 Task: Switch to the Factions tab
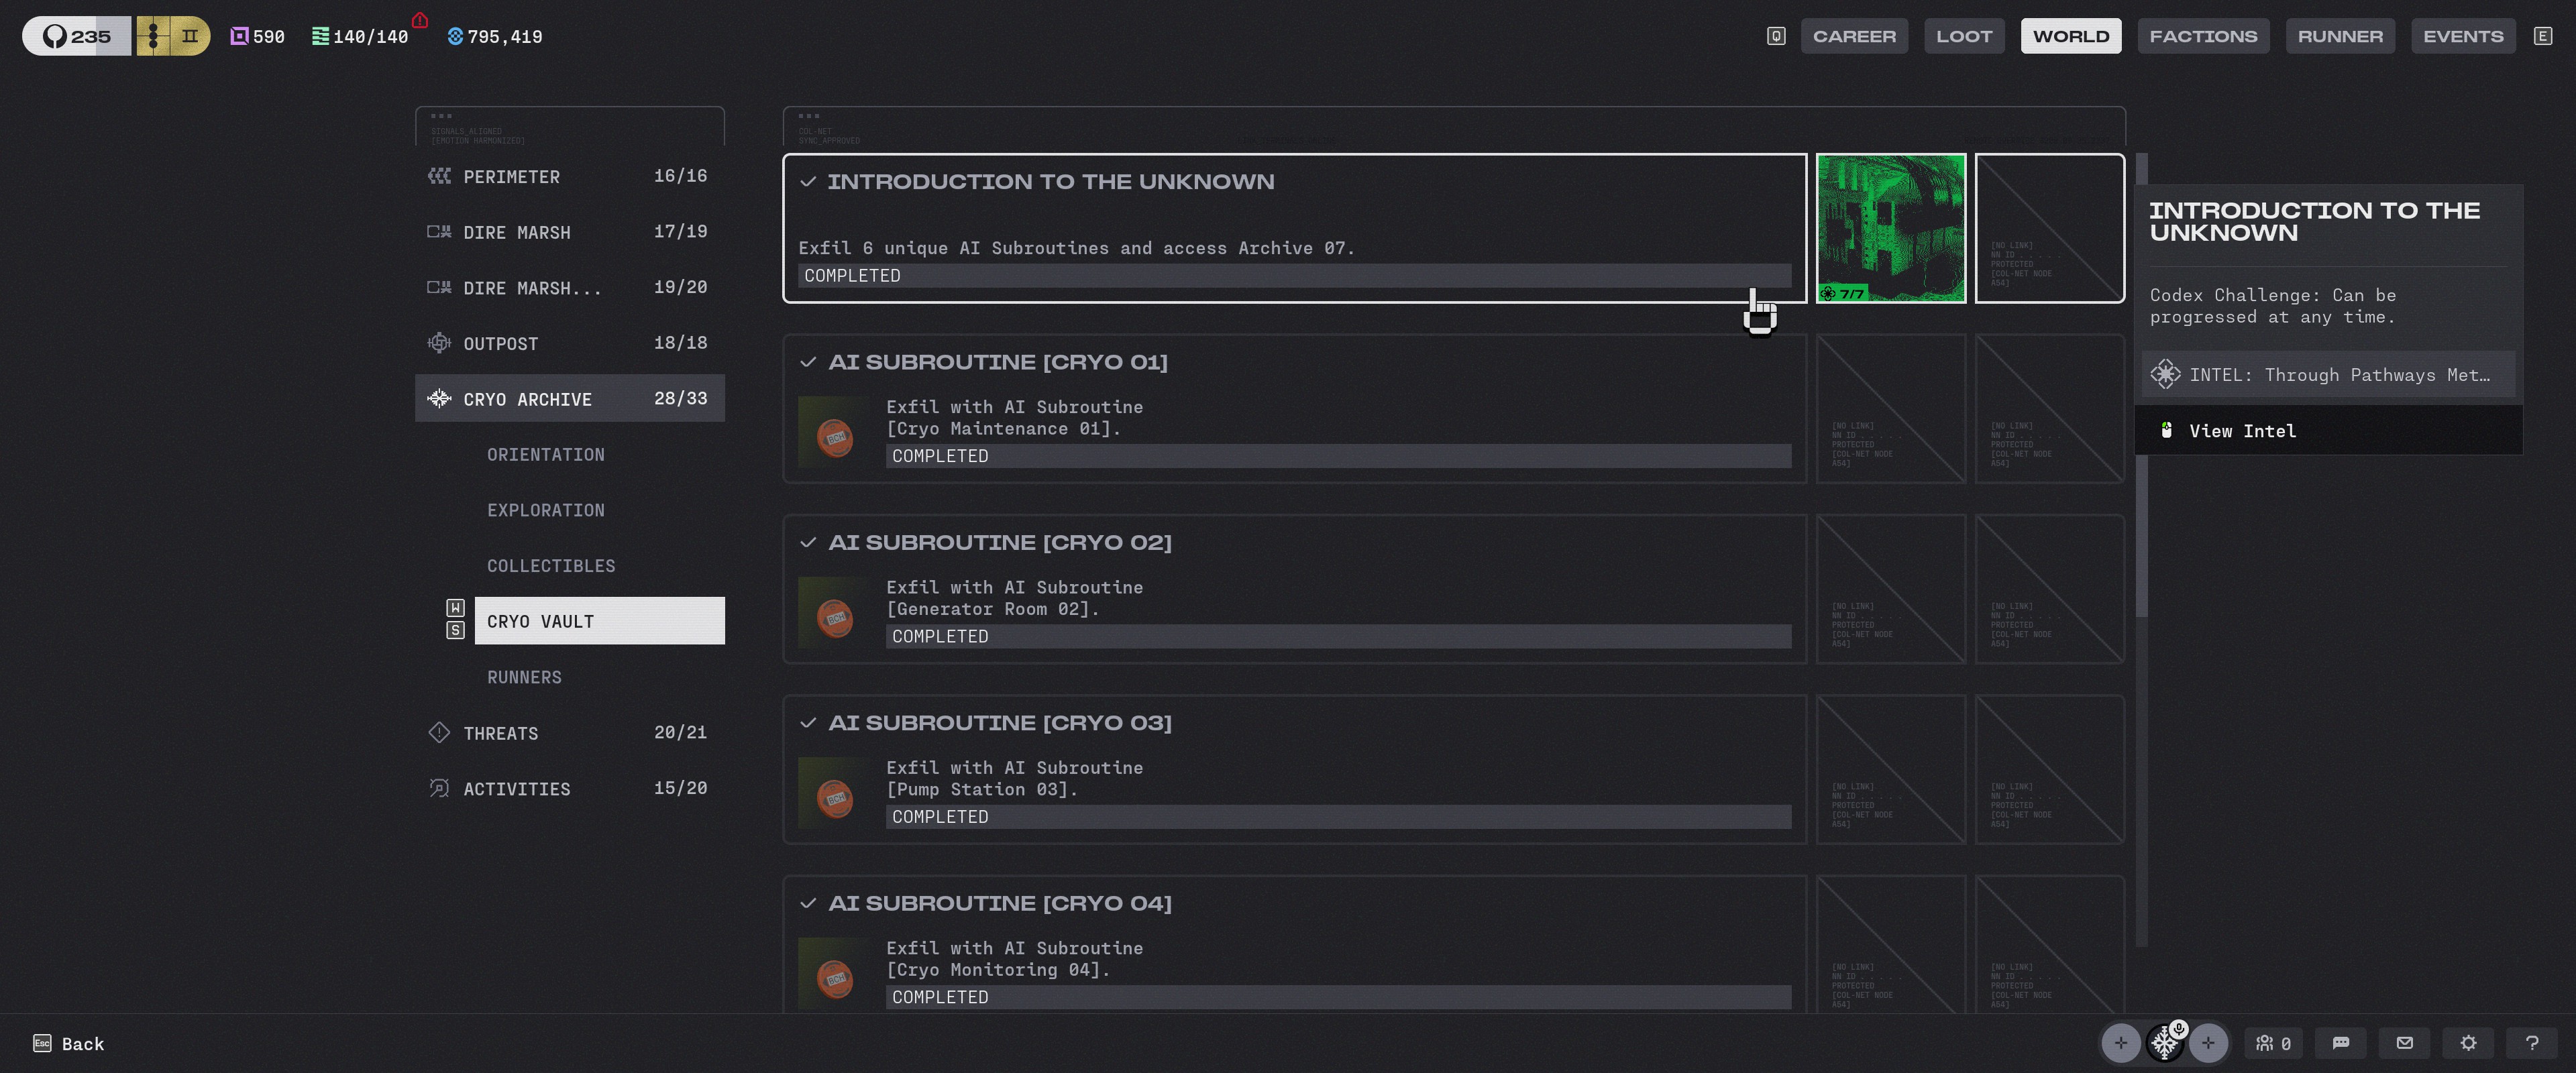pyautogui.click(x=2203, y=36)
